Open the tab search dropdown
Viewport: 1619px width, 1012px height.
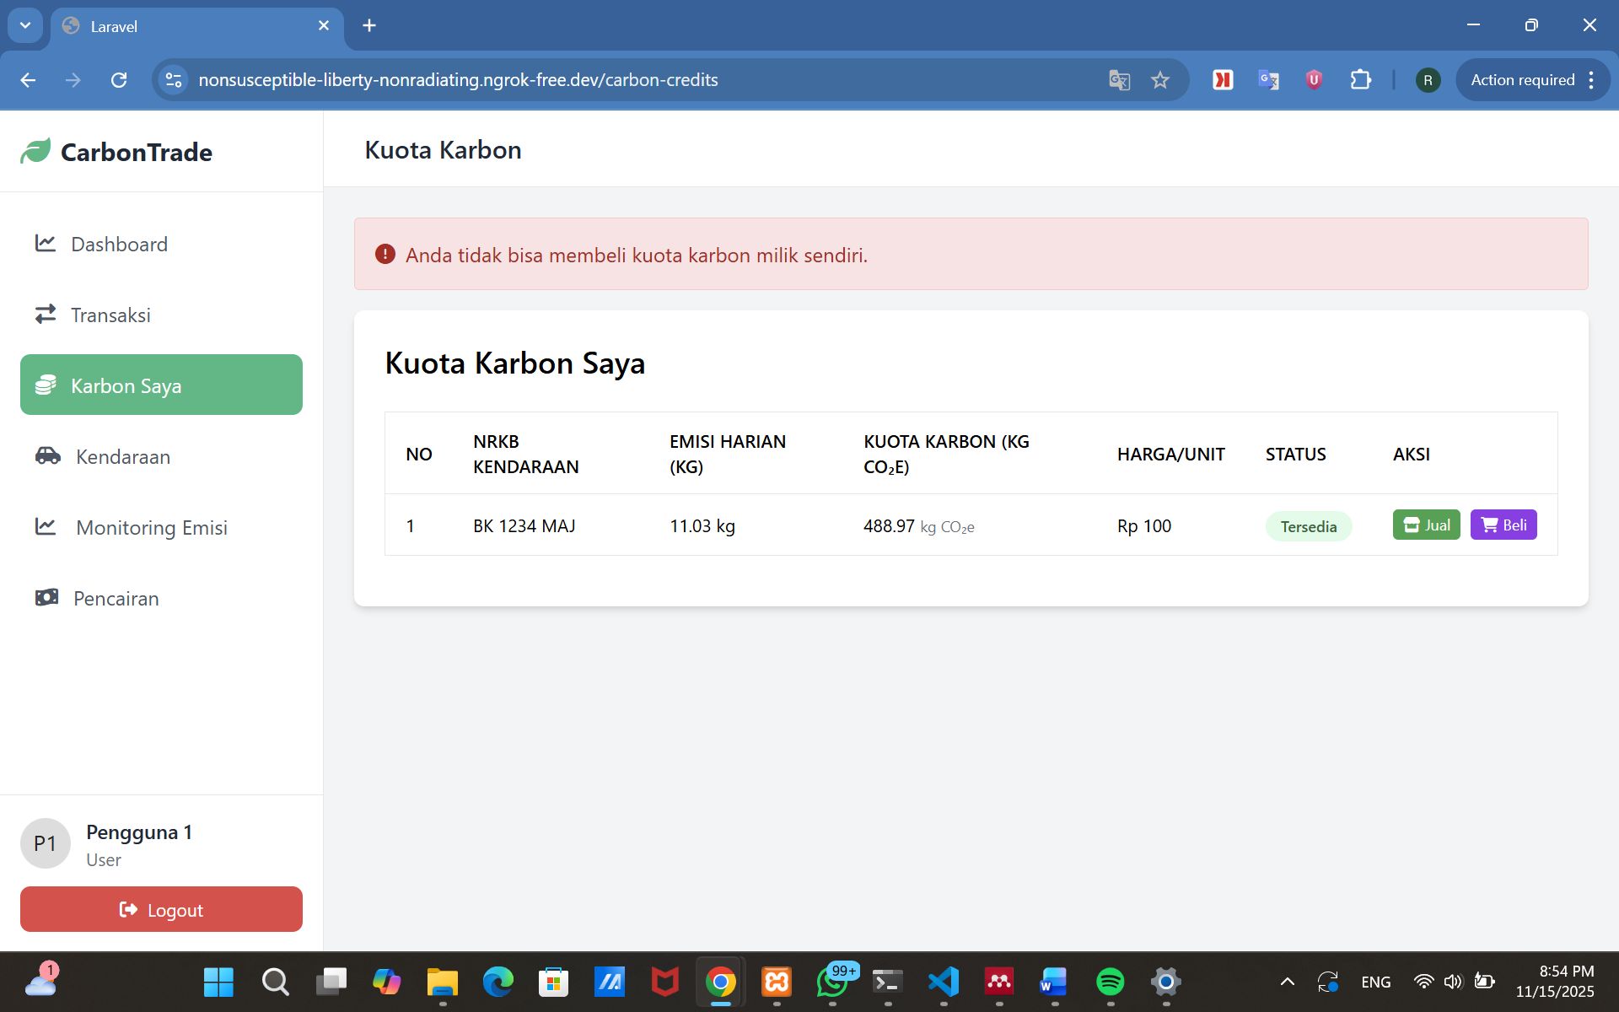tap(25, 25)
